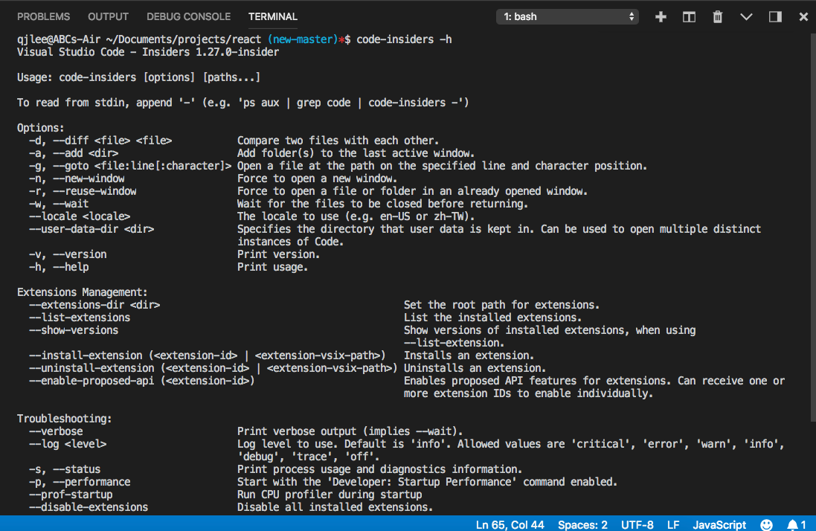816x531 pixels.
Task: Click '-g, --goto <file:line[:character]>' option
Action: click(130, 166)
